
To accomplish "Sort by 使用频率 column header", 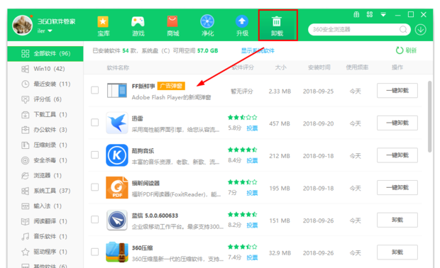I will coord(357,67).
